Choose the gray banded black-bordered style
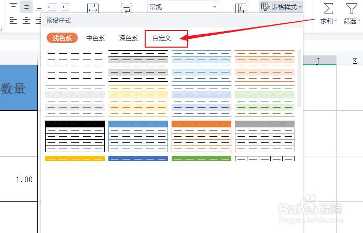The height and width of the screenshot is (233, 363). click(138, 66)
